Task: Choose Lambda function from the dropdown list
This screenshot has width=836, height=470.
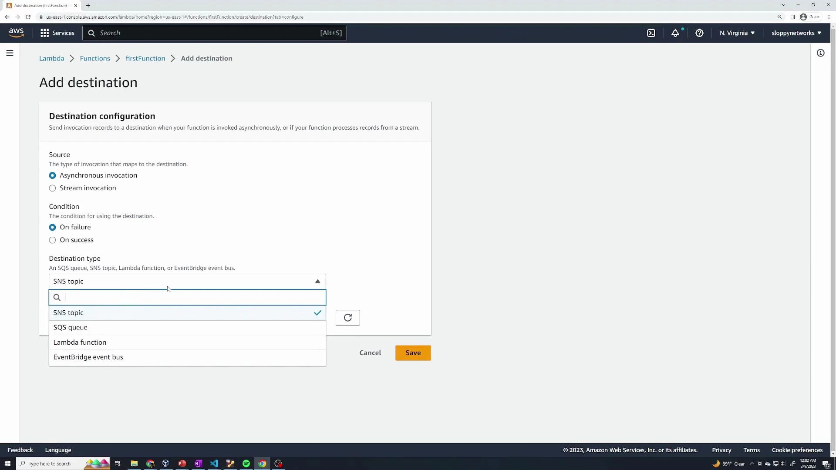Action: click(x=80, y=342)
